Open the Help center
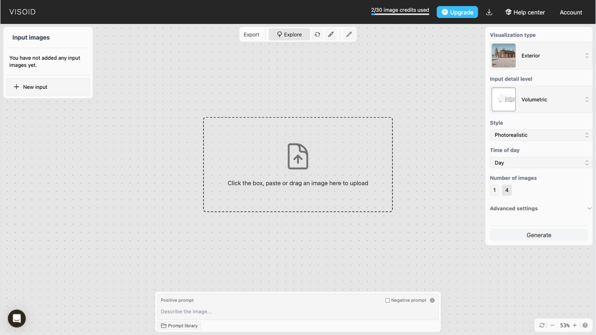596x335 pixels. point(525,12)
